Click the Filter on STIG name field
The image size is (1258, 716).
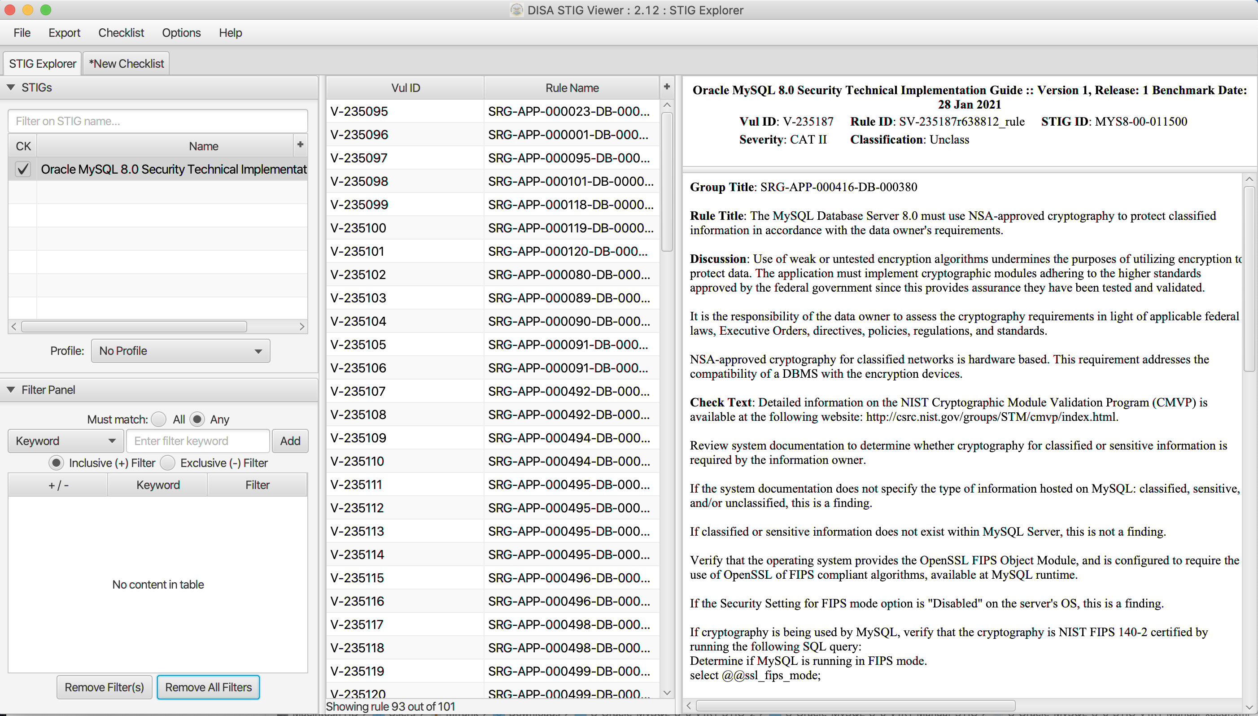[x=158, y=121]
